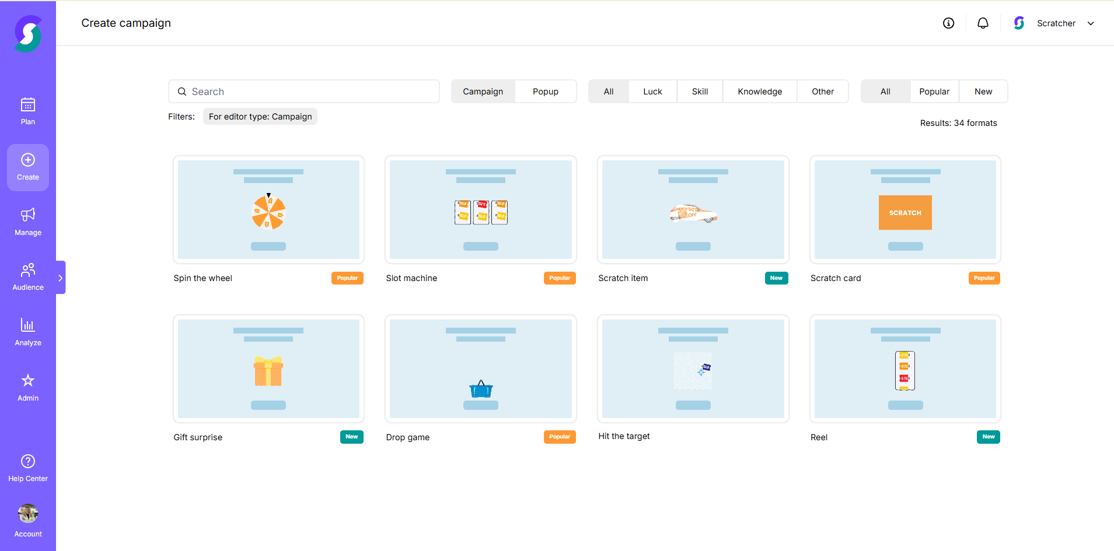Click the info icon in the top bar

[948, 23]
